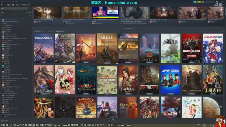The height and width of the screenshot is (127, 226).
Task: Collapse the 全部 games list category
Action: (x=1, y=19)
